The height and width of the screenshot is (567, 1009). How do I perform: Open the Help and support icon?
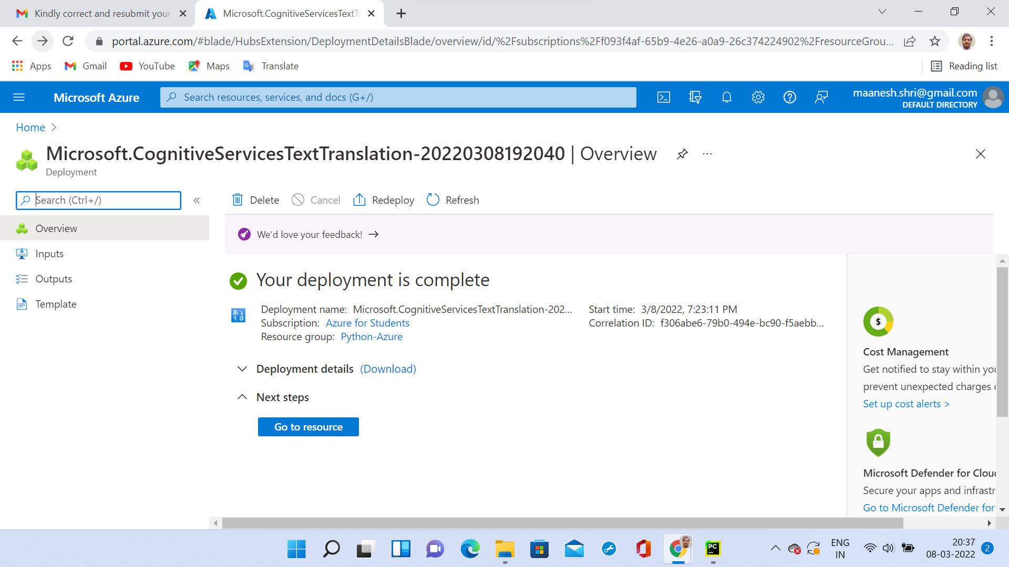pyautogui.click(x=790, y=97)
